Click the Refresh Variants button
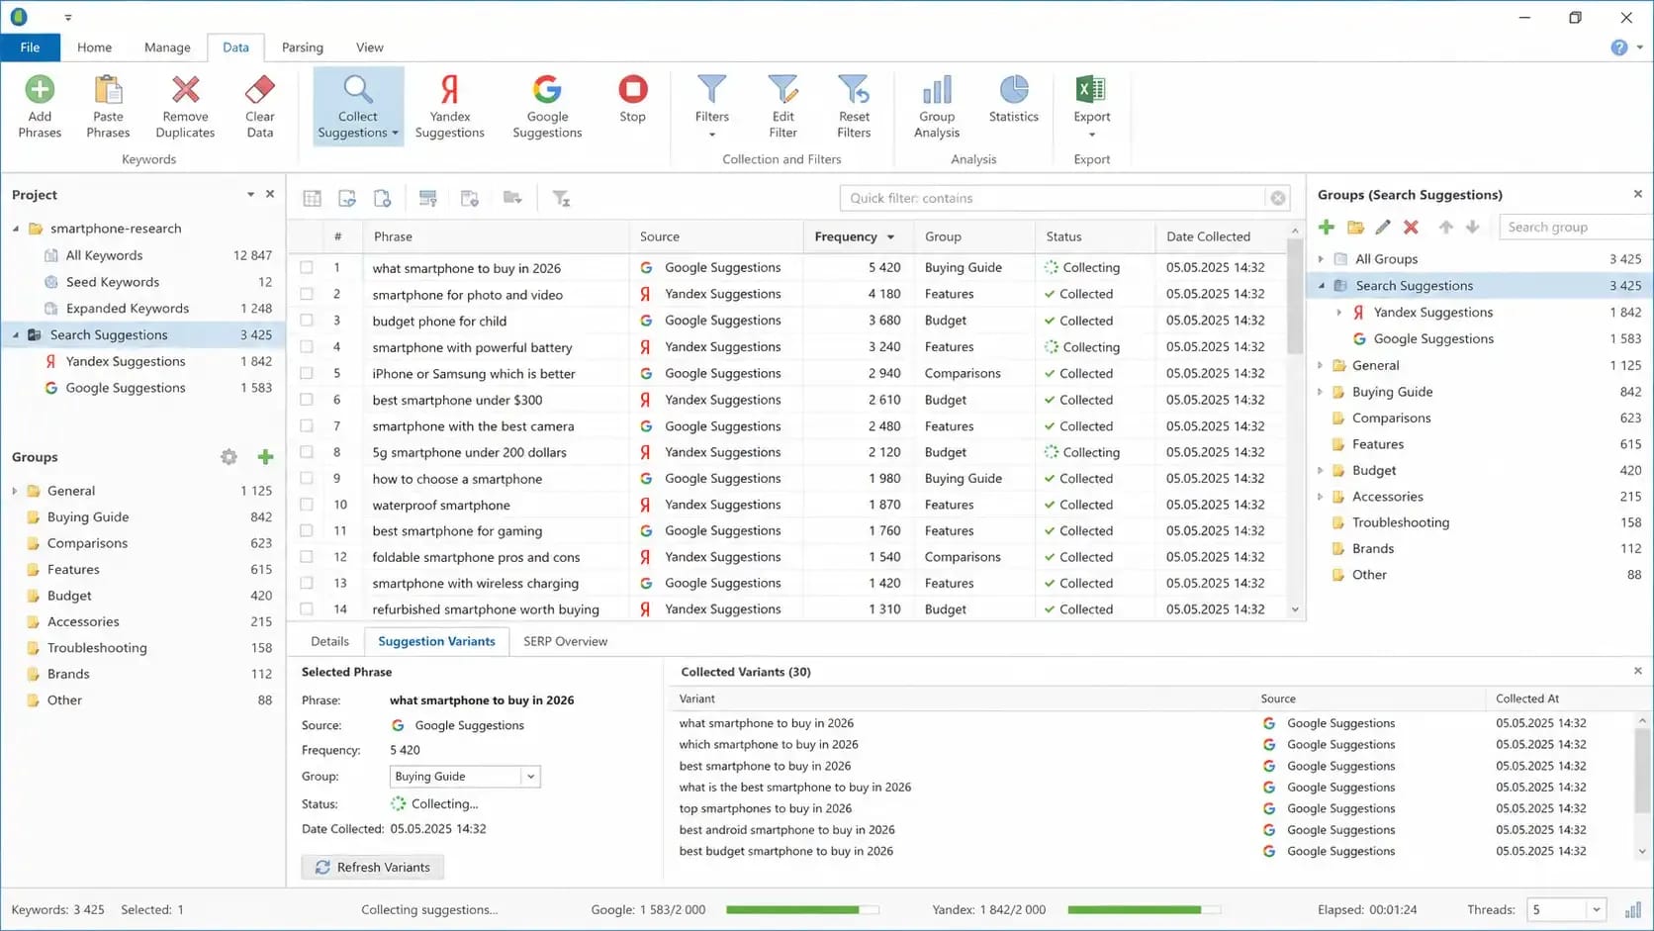 (x=373, y=868)
